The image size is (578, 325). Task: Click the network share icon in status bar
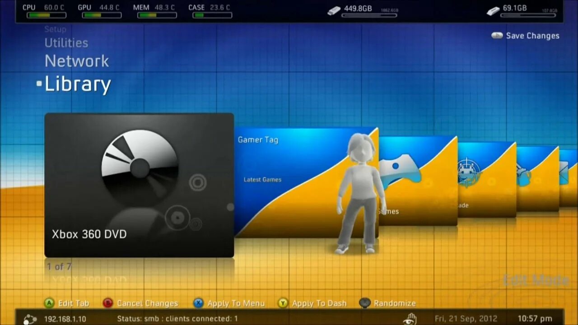[30, 319]
